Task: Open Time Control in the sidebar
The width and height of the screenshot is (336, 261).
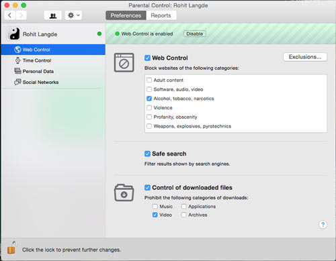Action: coord(53,60)
